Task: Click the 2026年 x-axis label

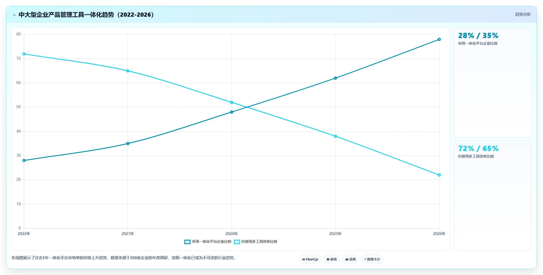Action: click(439, 234)
